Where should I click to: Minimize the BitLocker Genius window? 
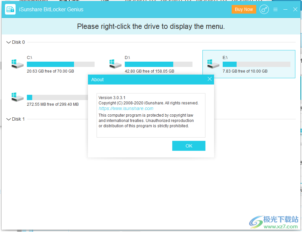285,9
